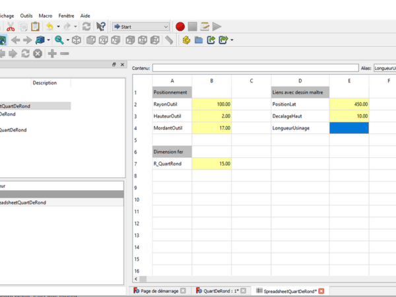Open the zoom magnifier dropdown arrow
The width and height of the screenshot is (396, 297).
[67, 40]
